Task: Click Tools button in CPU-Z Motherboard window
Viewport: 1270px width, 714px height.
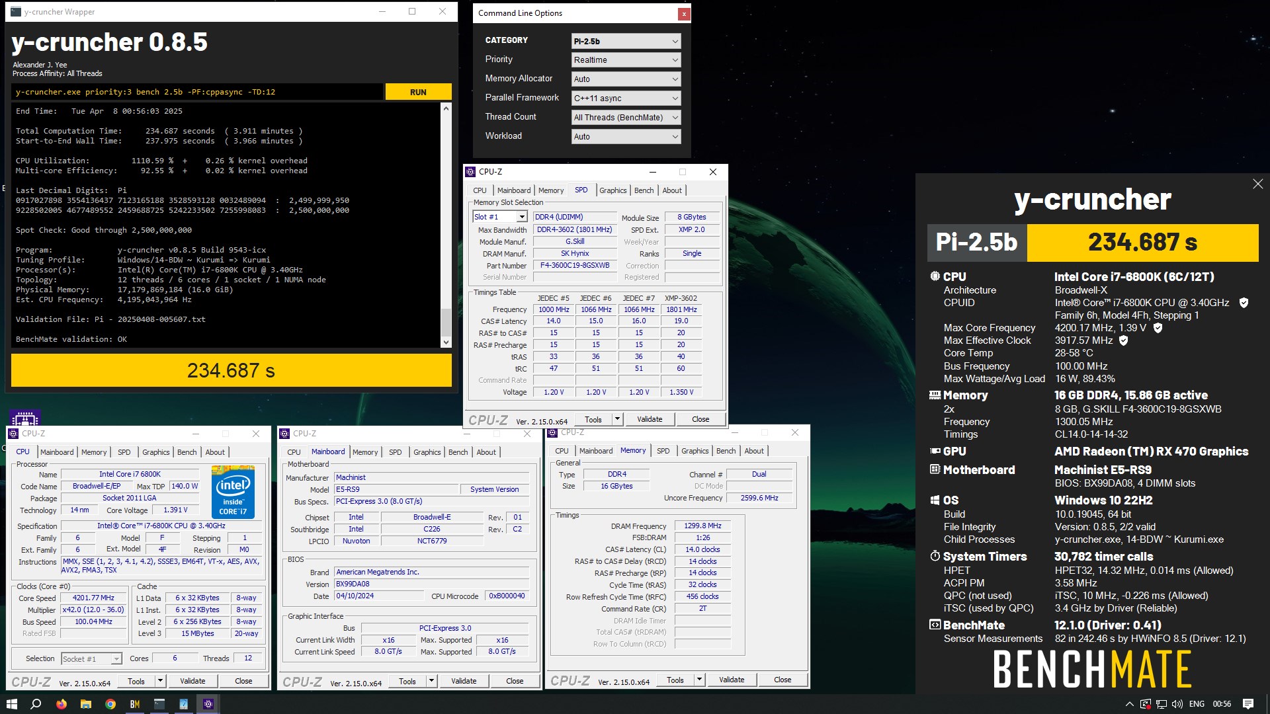Action: click(x=407, y=681)
